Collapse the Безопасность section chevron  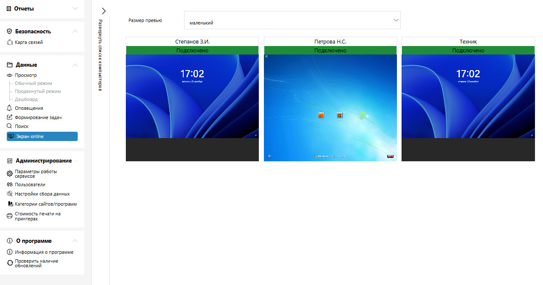pyautogui.click(x=75, y=31)
